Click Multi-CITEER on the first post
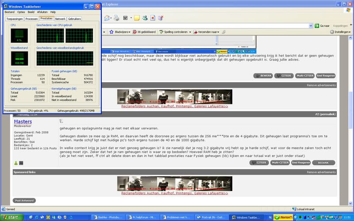Image resolution: width=354 pixels, height=221 pixels. 305,76
